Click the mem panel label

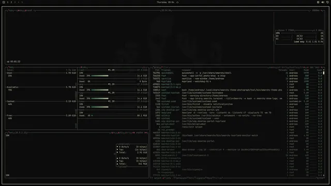[11, 67]
